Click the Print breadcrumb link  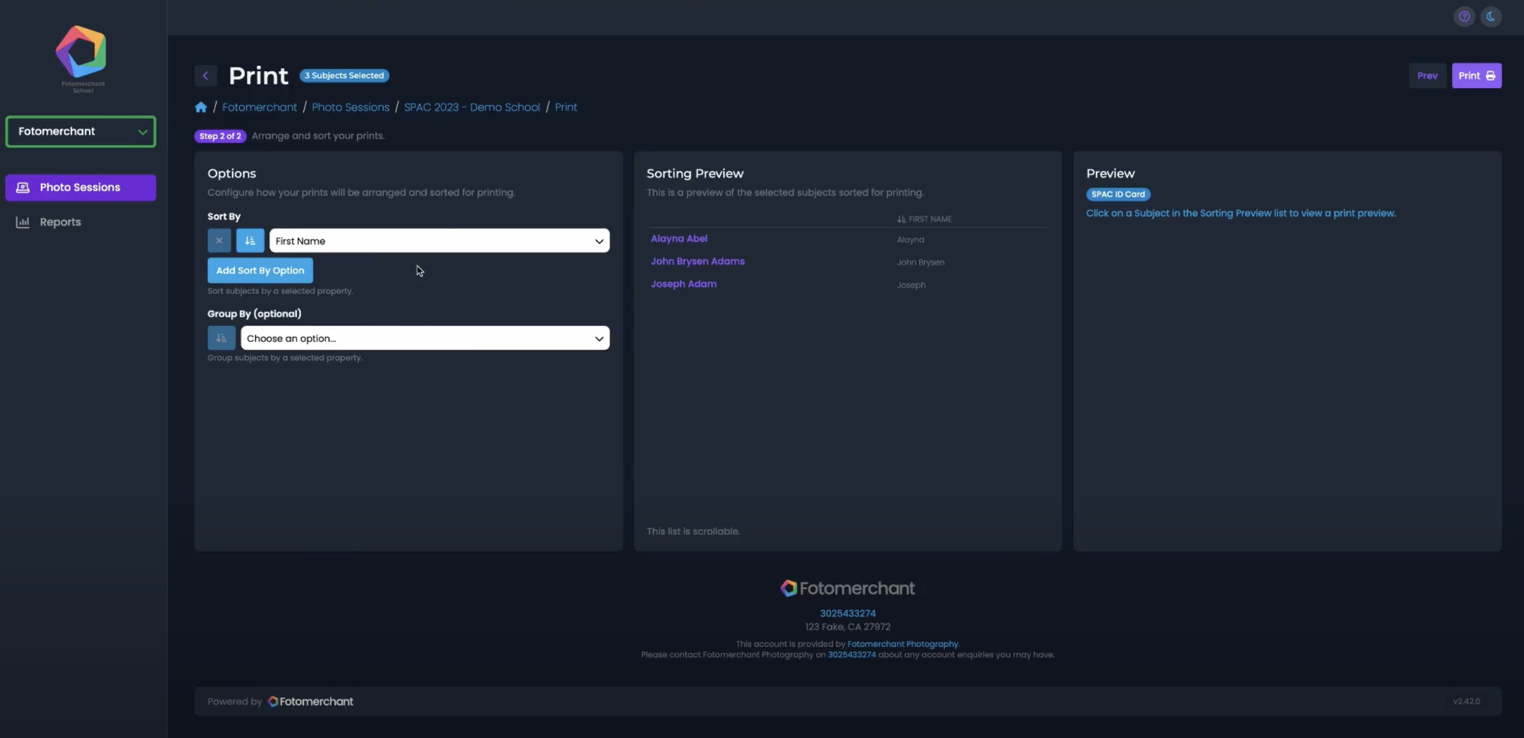pos(566,107)
